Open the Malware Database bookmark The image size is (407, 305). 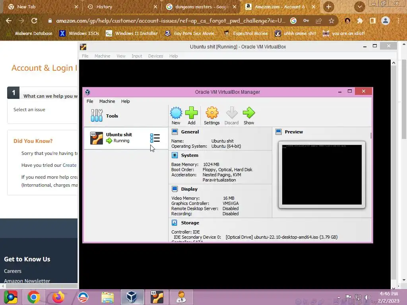(x=30, y=33)
